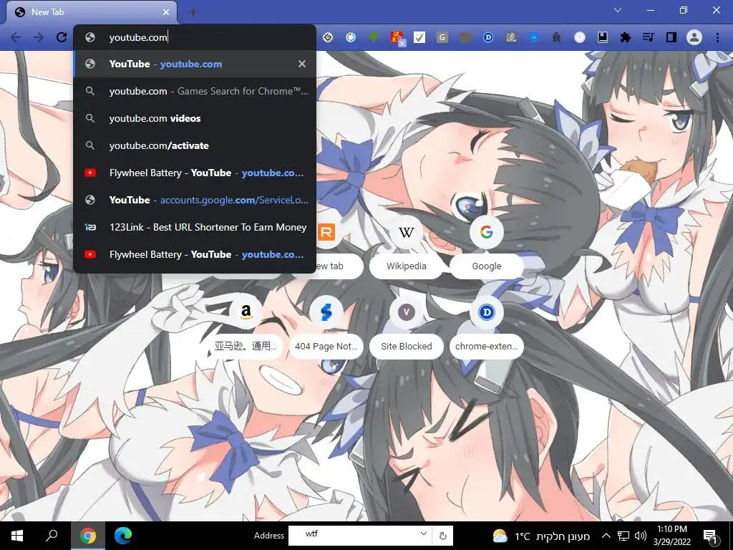Click the Chrome taskbar icon

point(87,536)
